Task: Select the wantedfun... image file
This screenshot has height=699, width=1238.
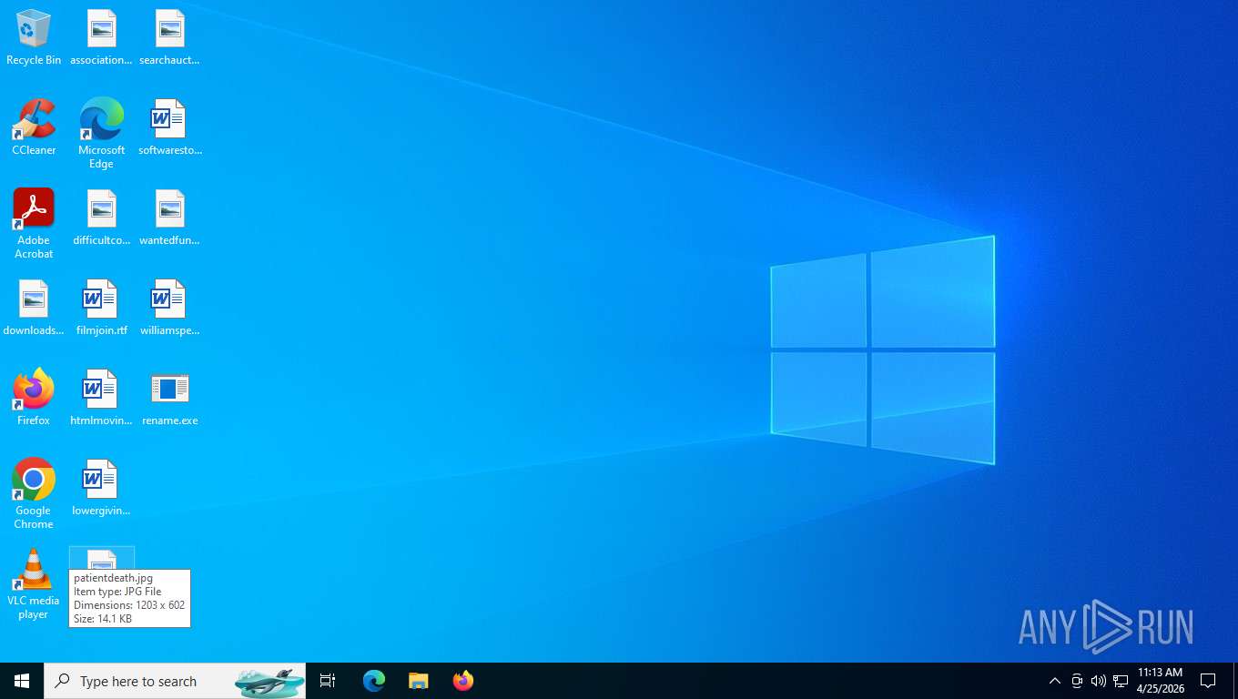Action: [169, 218]
